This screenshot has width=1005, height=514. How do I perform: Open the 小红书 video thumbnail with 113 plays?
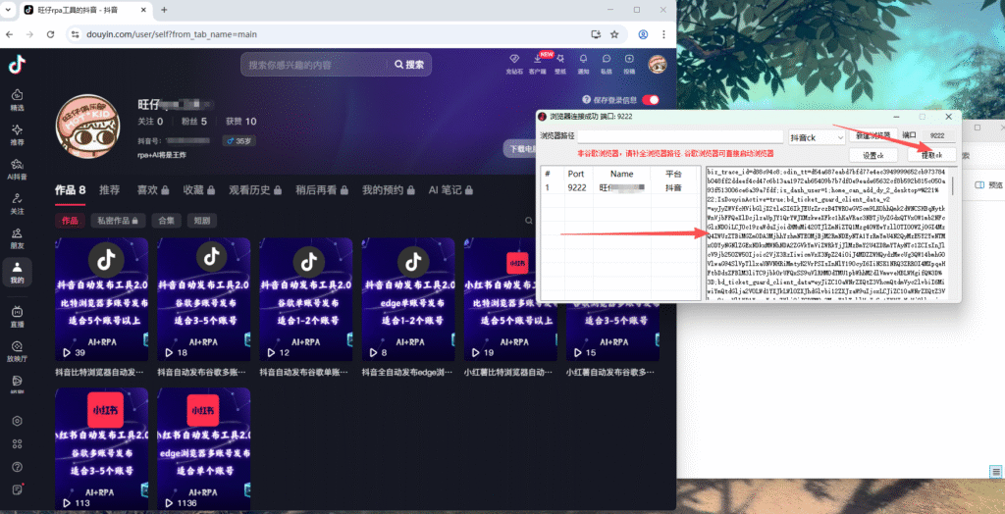point(101,448)
